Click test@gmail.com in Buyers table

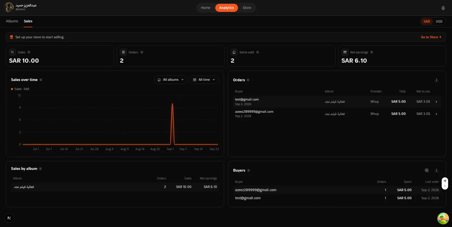[x=248, y=198]
